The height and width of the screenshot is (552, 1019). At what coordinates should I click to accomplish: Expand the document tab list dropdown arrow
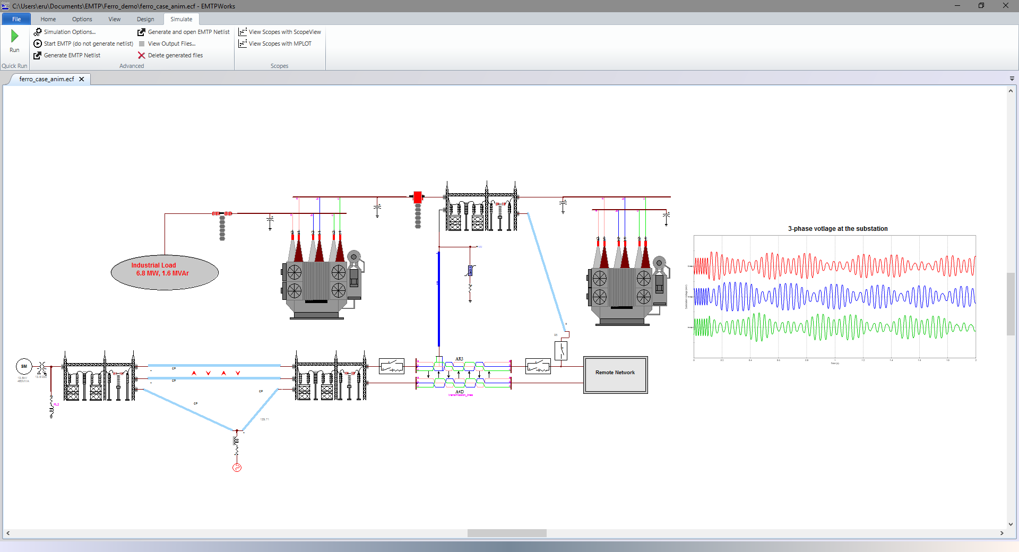(x=1012, y=79)
